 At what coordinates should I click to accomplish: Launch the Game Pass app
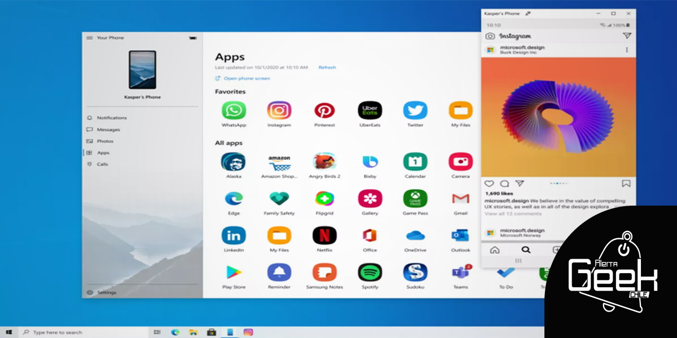click(x=415, y=198)
